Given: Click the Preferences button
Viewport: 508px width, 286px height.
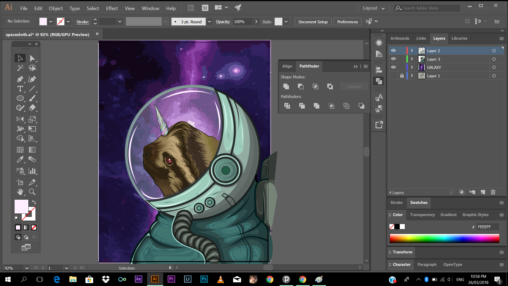Looking at the screenshot, I should [347, 22].
